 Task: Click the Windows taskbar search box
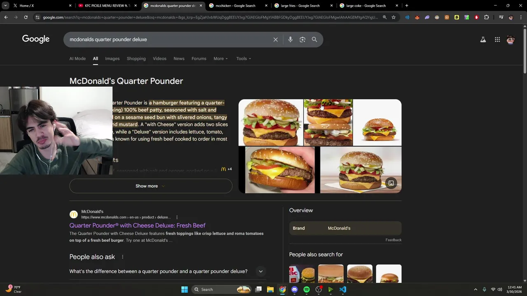point(222,289)
